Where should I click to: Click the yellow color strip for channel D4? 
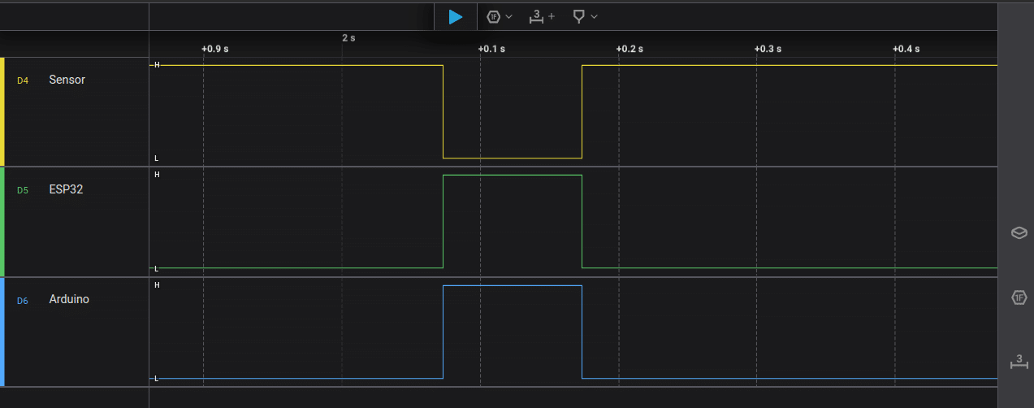click(2, 111)
